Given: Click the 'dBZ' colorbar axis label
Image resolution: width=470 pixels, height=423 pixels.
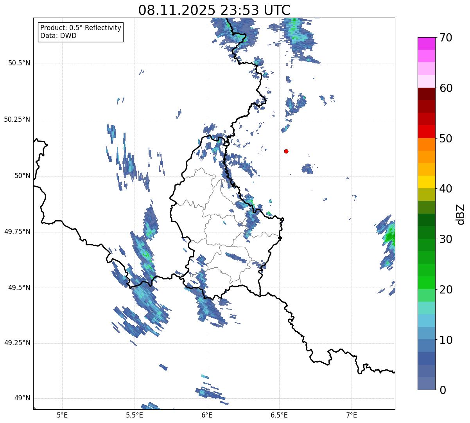Looking at the screenshot, I should pos(461,214).
